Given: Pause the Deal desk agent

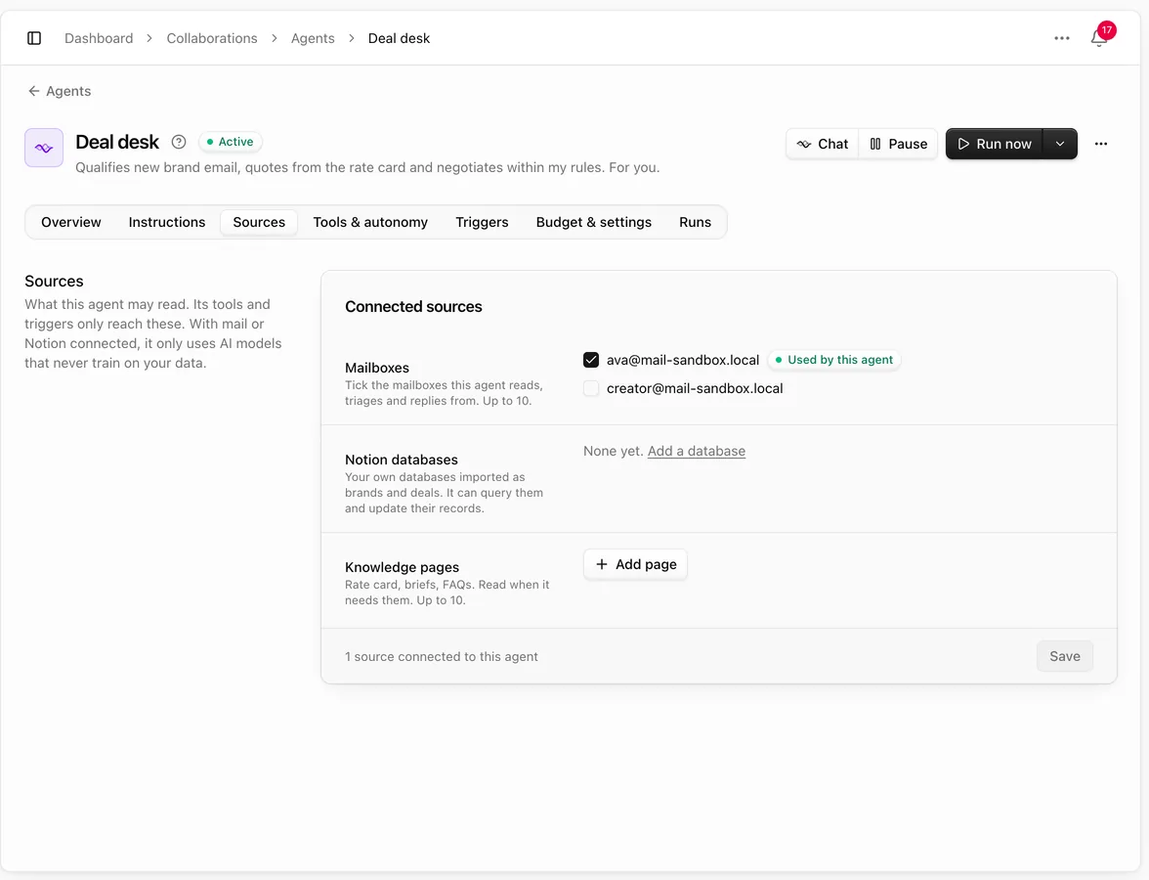Looking at the screenshot, I should pyautogui.click(x=899, y=144).
